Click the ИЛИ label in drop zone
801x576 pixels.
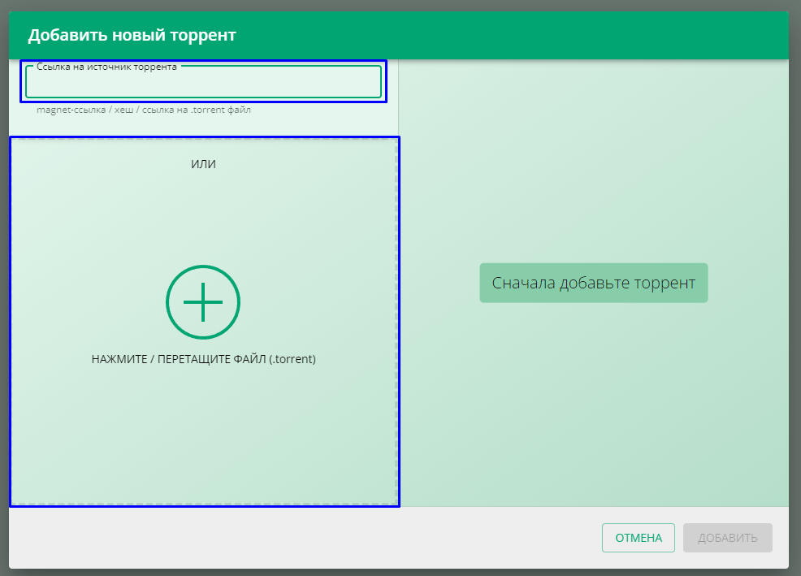(x=203, y=164)
